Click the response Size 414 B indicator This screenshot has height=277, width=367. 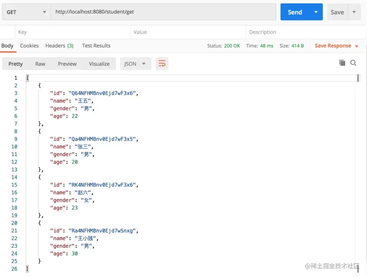292,46
